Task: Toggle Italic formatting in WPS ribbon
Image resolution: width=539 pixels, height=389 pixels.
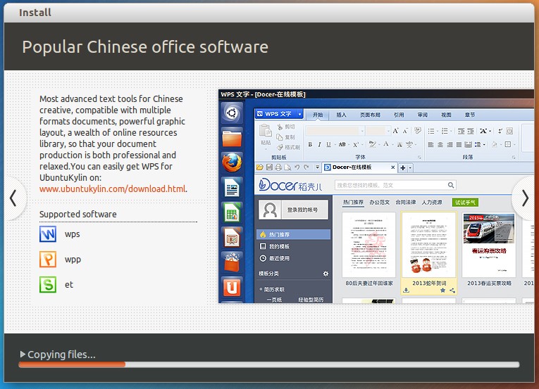Action: coord(319,144)
